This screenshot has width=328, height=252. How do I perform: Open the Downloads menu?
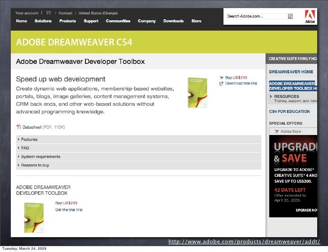pyautogui.click(x=173, y=21)
